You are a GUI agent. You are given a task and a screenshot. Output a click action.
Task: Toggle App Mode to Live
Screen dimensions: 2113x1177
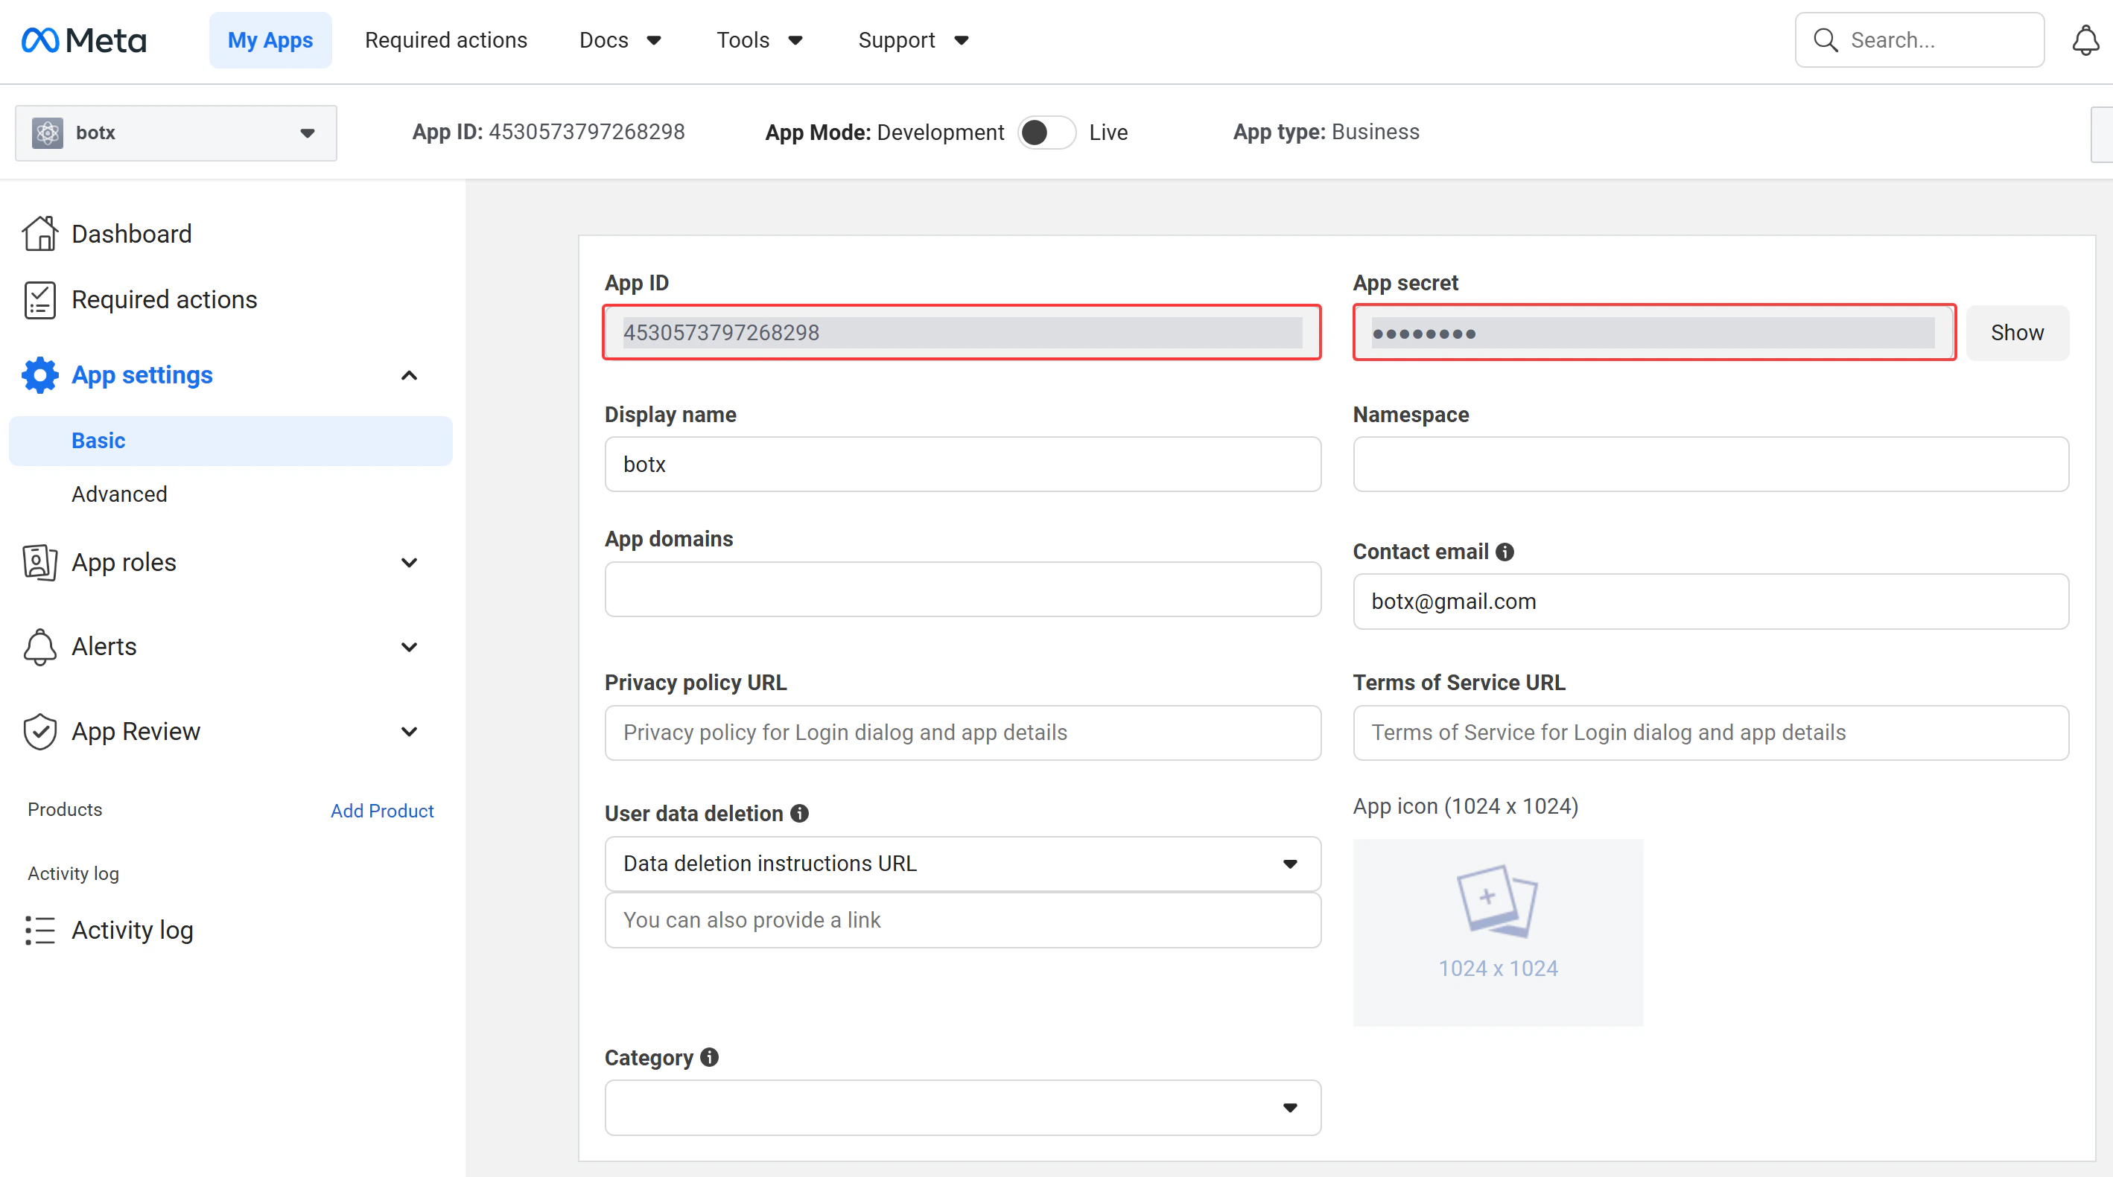click(x=1046, y=132)
